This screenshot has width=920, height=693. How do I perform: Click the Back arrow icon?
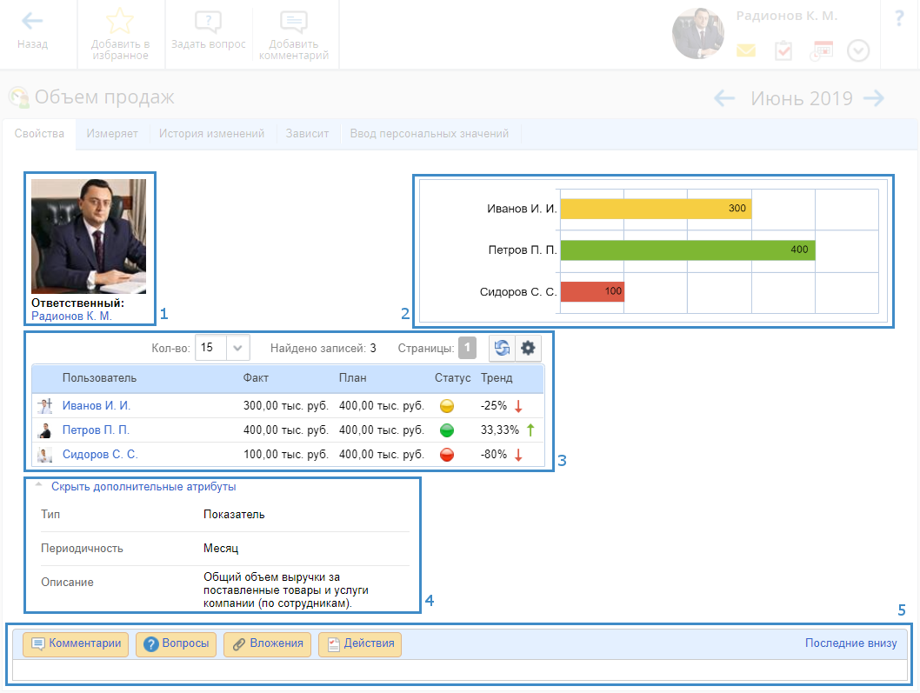pyautogui.click(x=32, y=22)
